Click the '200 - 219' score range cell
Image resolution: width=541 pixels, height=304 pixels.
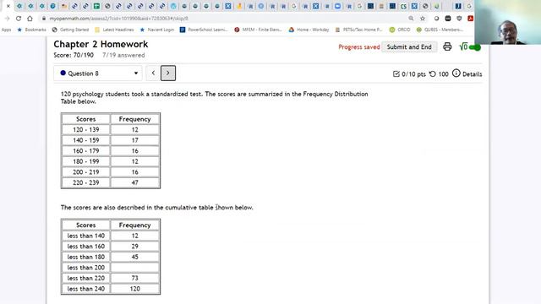[x=86, y=172]
